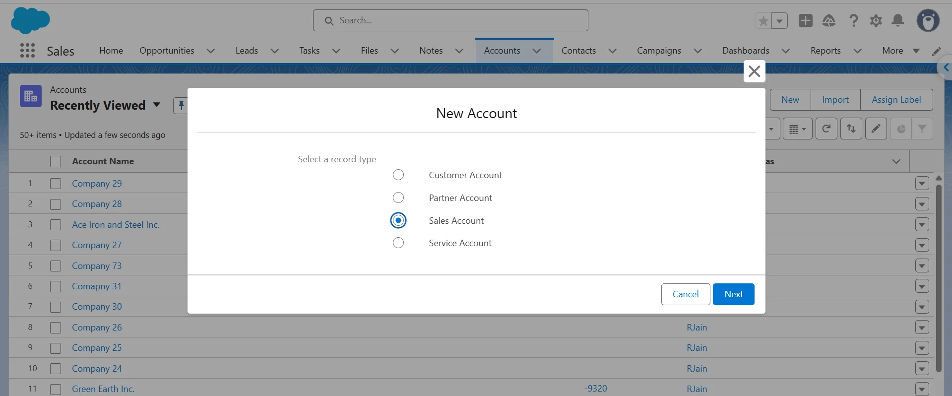Click the list vertical scrollbar
This screenshot has height=396, width=952.
pyautogui.click(x=939, y=278)
